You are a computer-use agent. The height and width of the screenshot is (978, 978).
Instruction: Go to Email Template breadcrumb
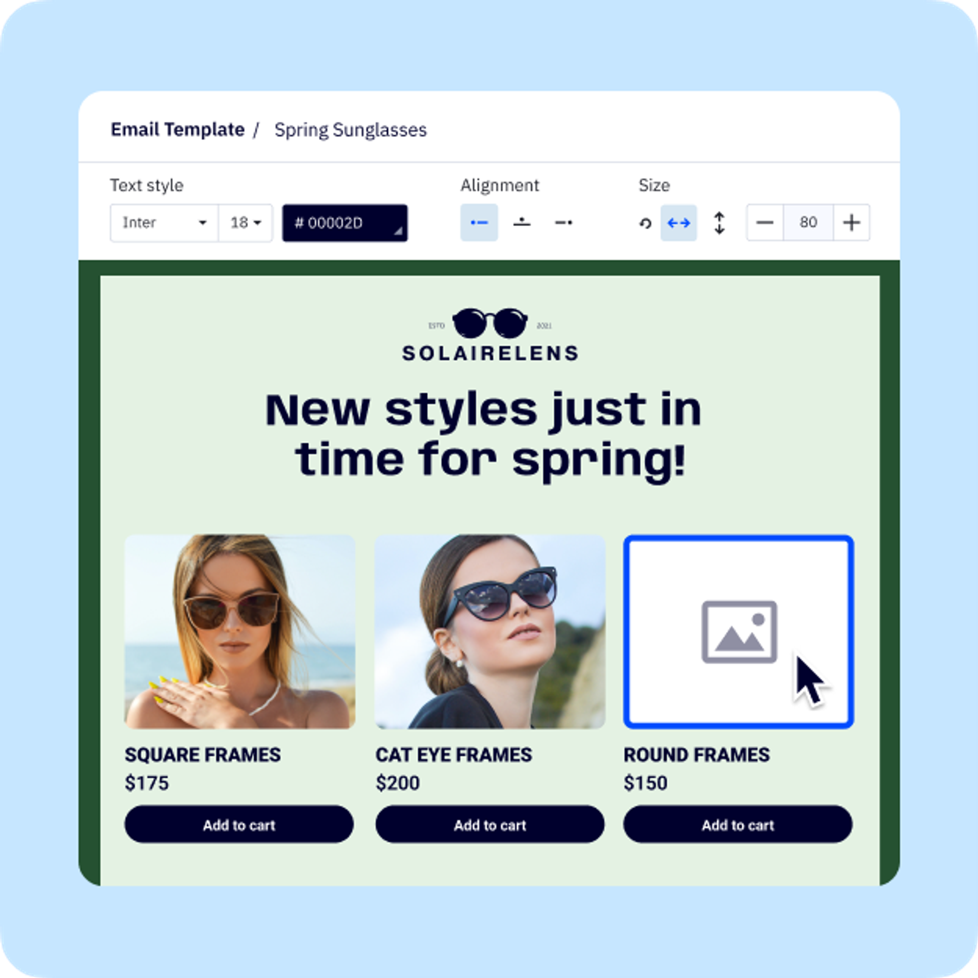click(177, 130)
